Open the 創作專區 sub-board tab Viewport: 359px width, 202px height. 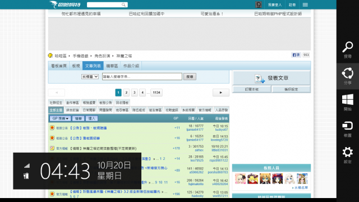coord(72,103)
